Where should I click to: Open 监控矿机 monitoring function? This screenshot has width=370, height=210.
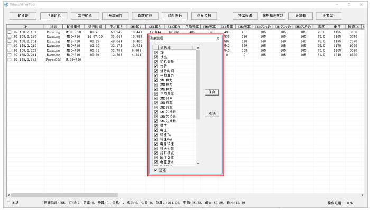(x=85, y=16)
